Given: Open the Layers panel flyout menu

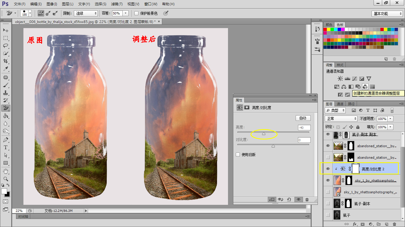Looking at the screenshot, I should point(401,104).
